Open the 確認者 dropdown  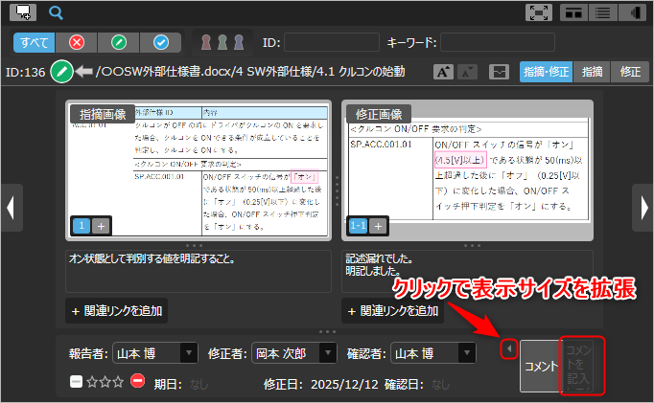coord(432,352)
